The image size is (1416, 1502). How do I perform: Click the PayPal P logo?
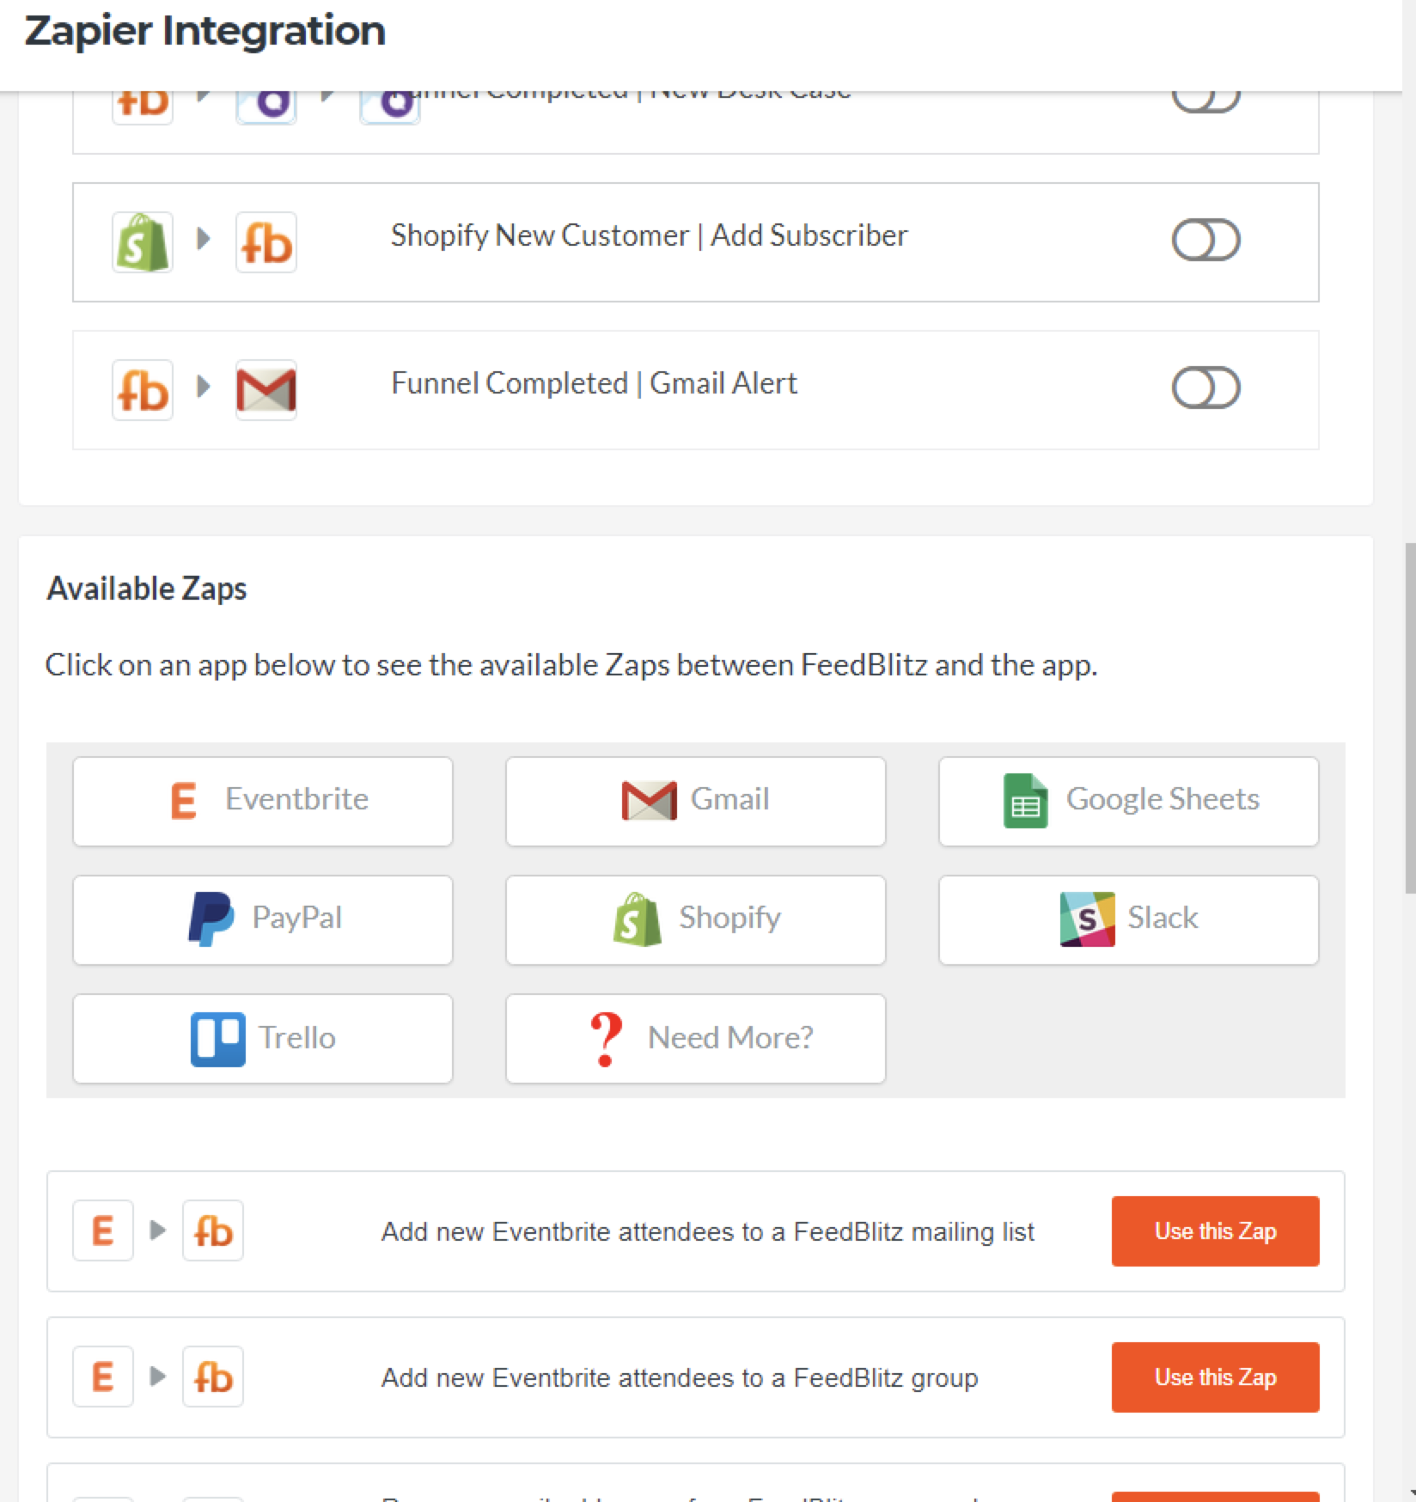[x=211, y=919]
